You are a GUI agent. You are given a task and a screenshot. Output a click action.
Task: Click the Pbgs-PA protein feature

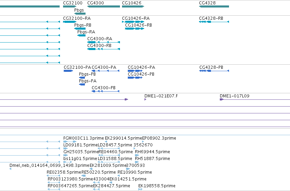pyautogui.click(x=82, y=84)
